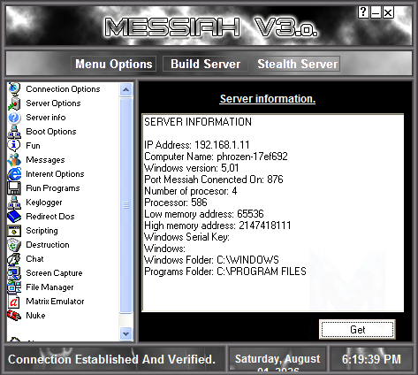Click the Windows Folder C:\WINDOWS line
This screenshot has width=418, height=375.
tap(211, 260)
